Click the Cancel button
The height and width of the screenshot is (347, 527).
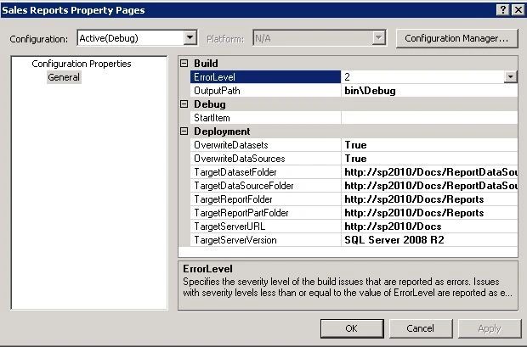click(x=421, y=328)
